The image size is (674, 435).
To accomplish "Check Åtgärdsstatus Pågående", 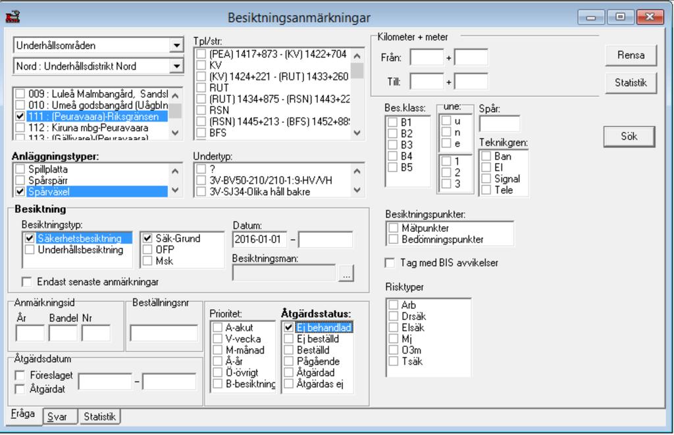I will click(288, 361).
